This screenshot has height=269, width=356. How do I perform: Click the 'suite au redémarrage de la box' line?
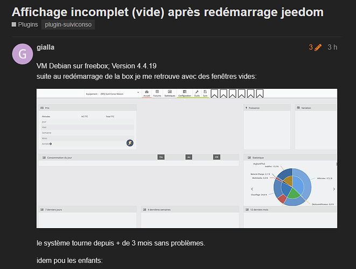pos(146,76)
